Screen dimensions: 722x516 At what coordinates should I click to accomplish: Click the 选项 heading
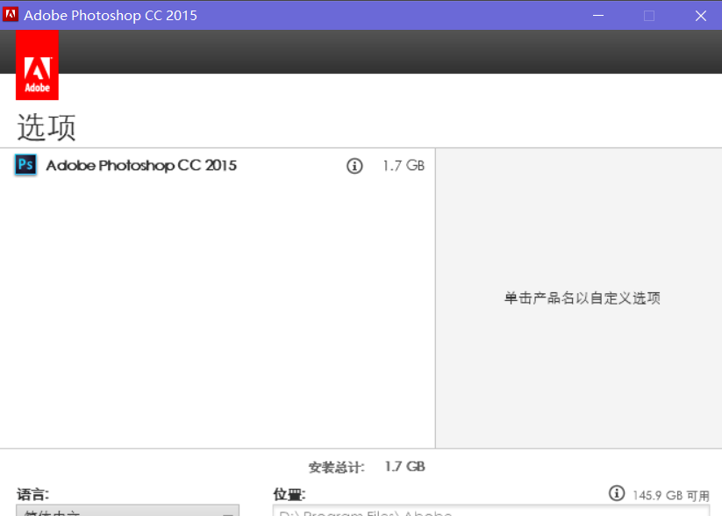[46, 127]
